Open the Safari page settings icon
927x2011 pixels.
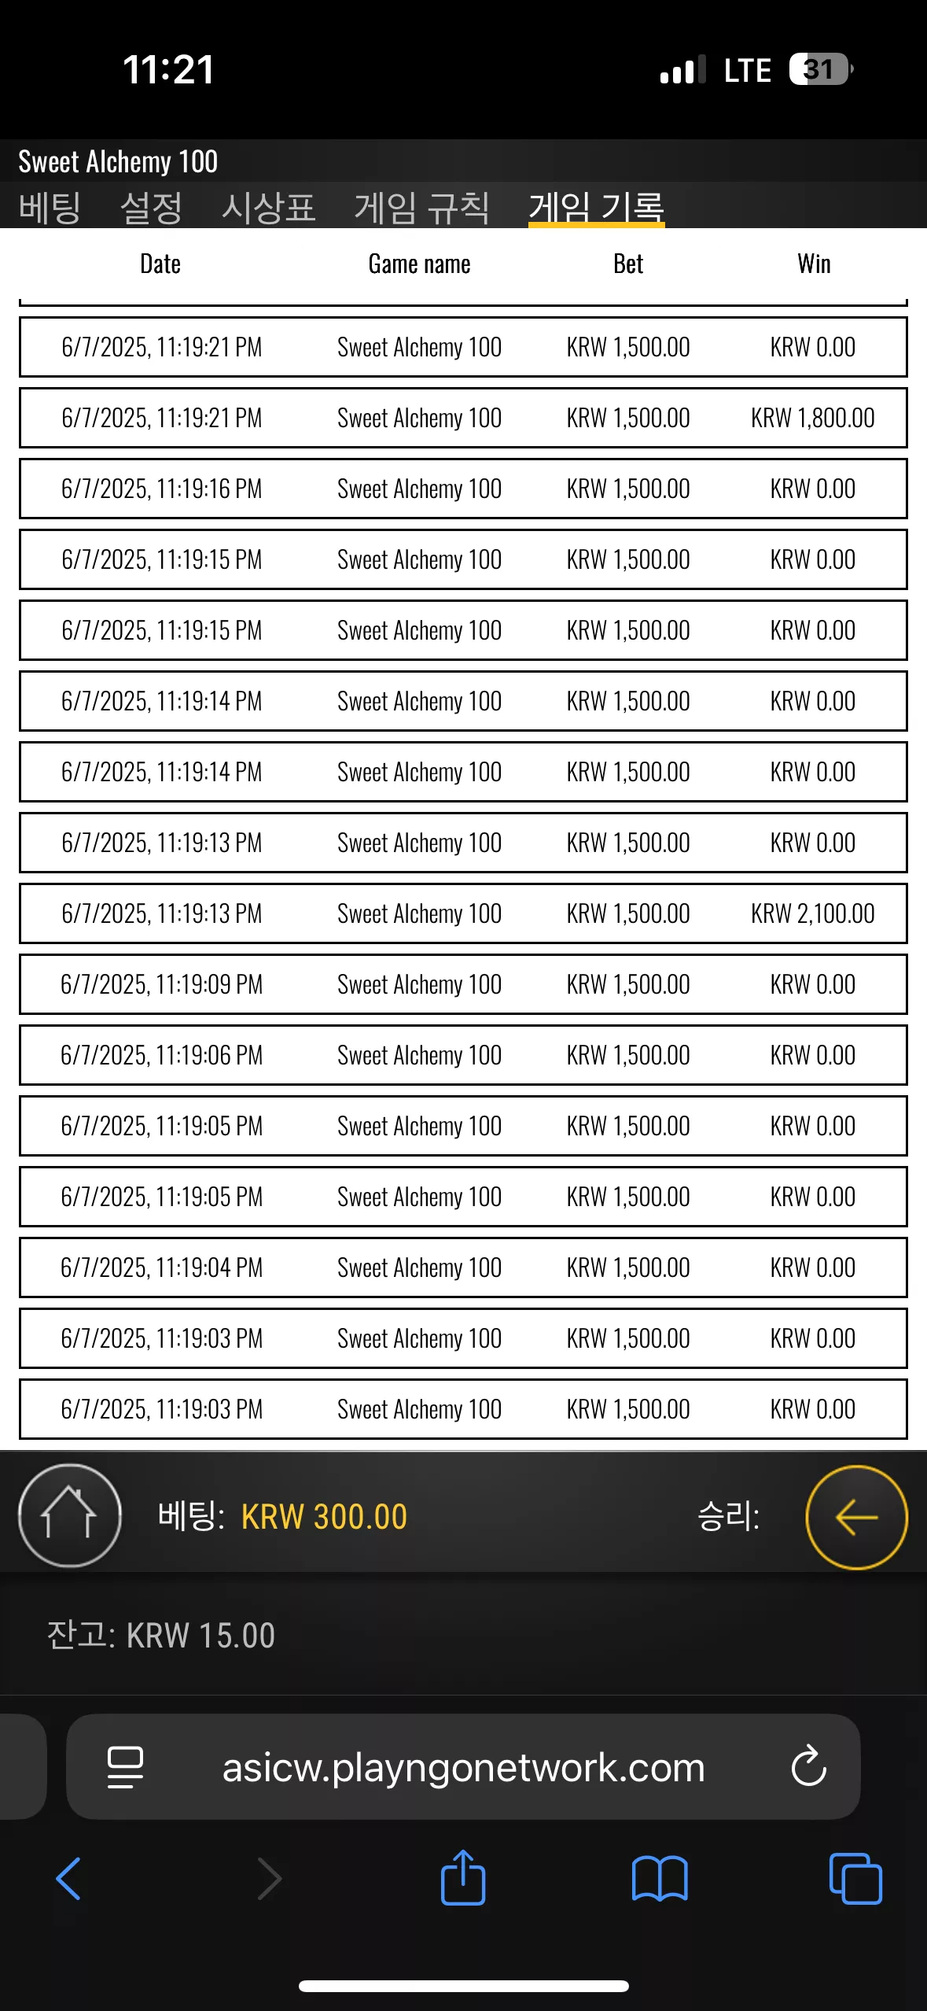pyautogui.click(x=125, y=1767)
